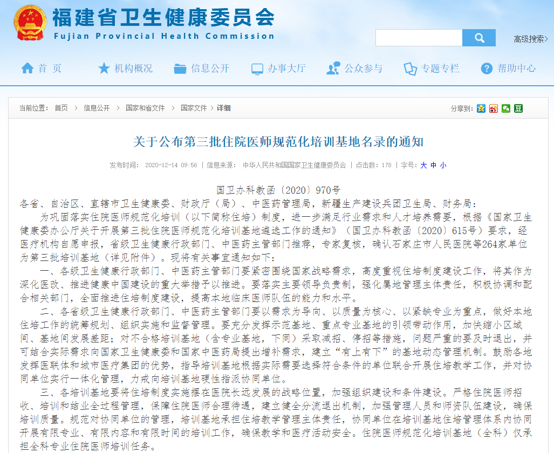Open 高级搜索 advanced search

[x=529, y=37]
